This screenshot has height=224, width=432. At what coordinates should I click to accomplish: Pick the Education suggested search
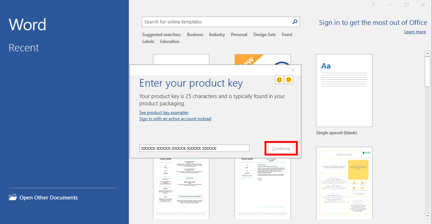170,41
